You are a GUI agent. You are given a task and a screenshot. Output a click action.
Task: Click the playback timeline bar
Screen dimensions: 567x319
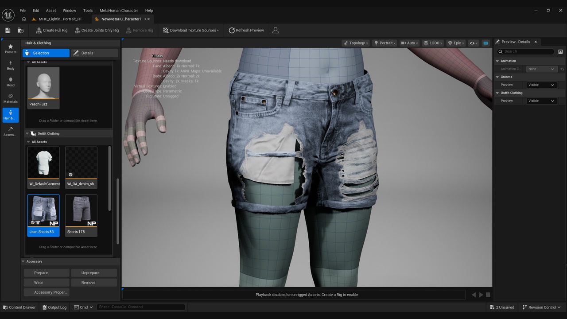(x=294, y=295)
